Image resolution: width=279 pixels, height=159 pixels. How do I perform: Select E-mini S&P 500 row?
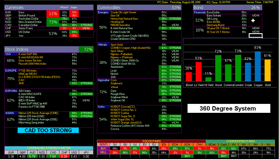(x=49, y=54)
